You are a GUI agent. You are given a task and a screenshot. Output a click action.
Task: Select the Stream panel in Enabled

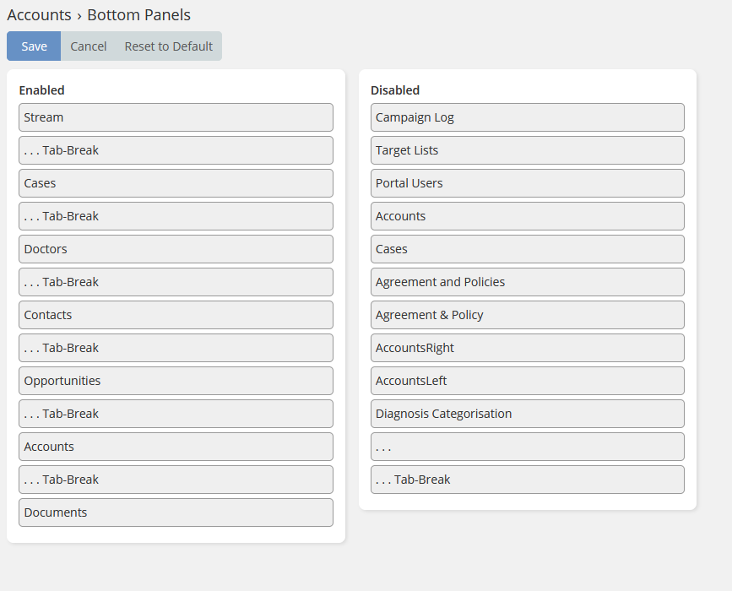(176, 117)
